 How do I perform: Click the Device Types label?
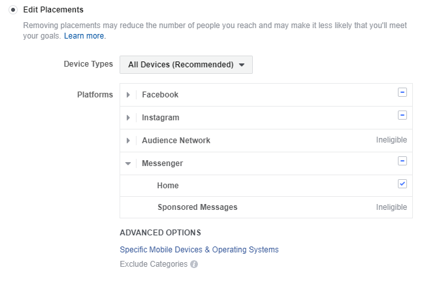tap(88, 64)
